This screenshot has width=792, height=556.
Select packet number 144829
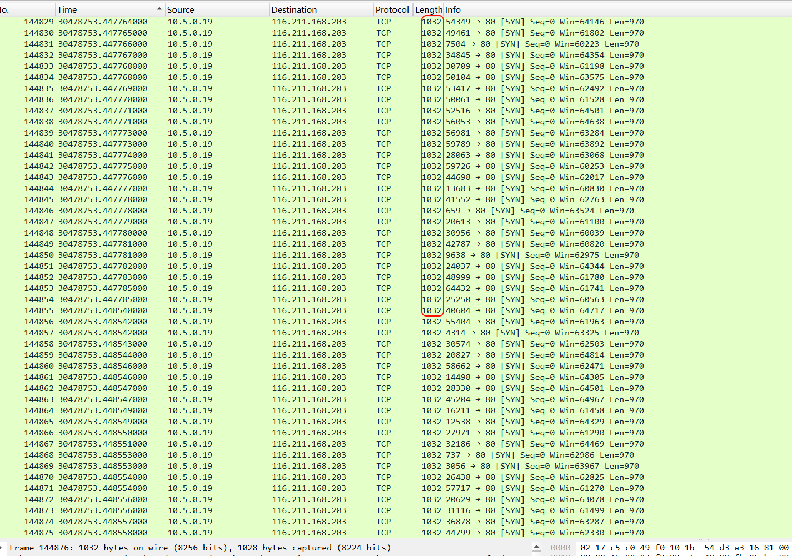(39, 22)
